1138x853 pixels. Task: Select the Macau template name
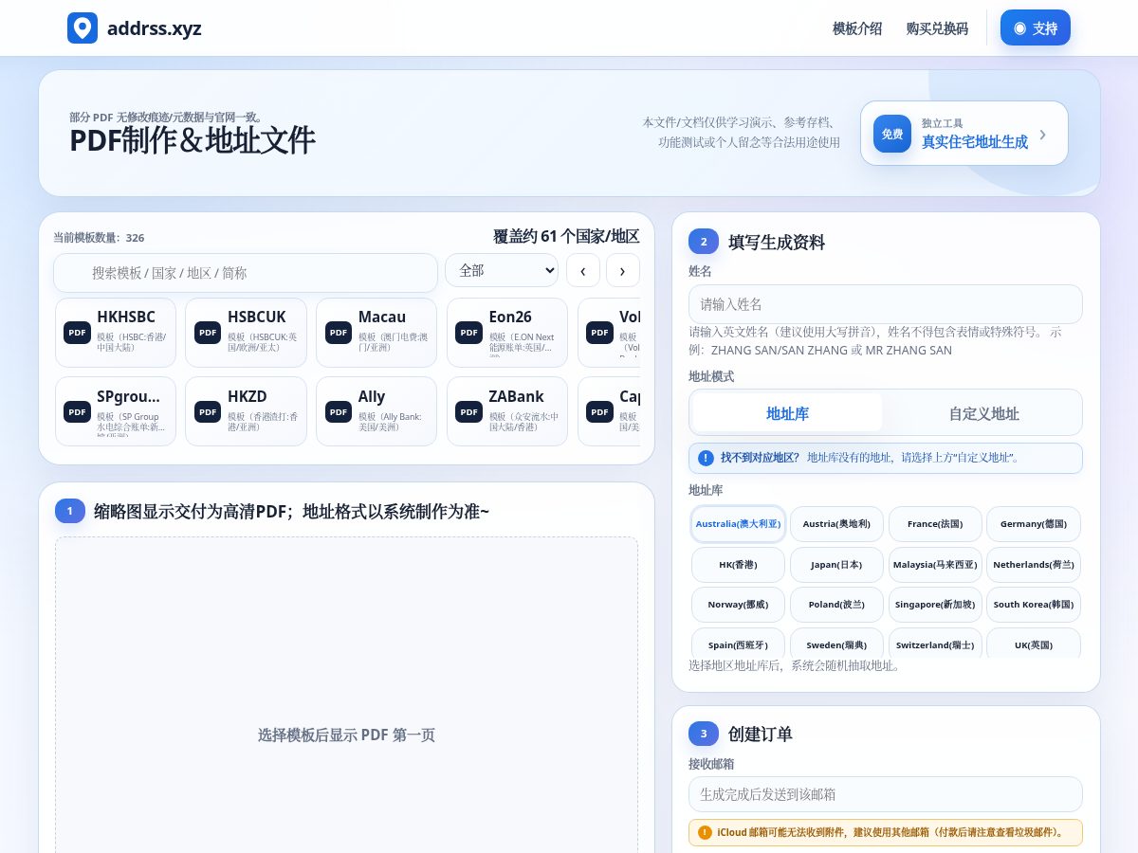click(382, 318)
